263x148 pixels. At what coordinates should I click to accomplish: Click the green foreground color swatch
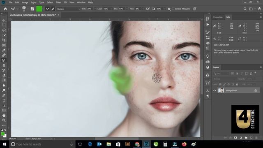(x=2, y=134)
